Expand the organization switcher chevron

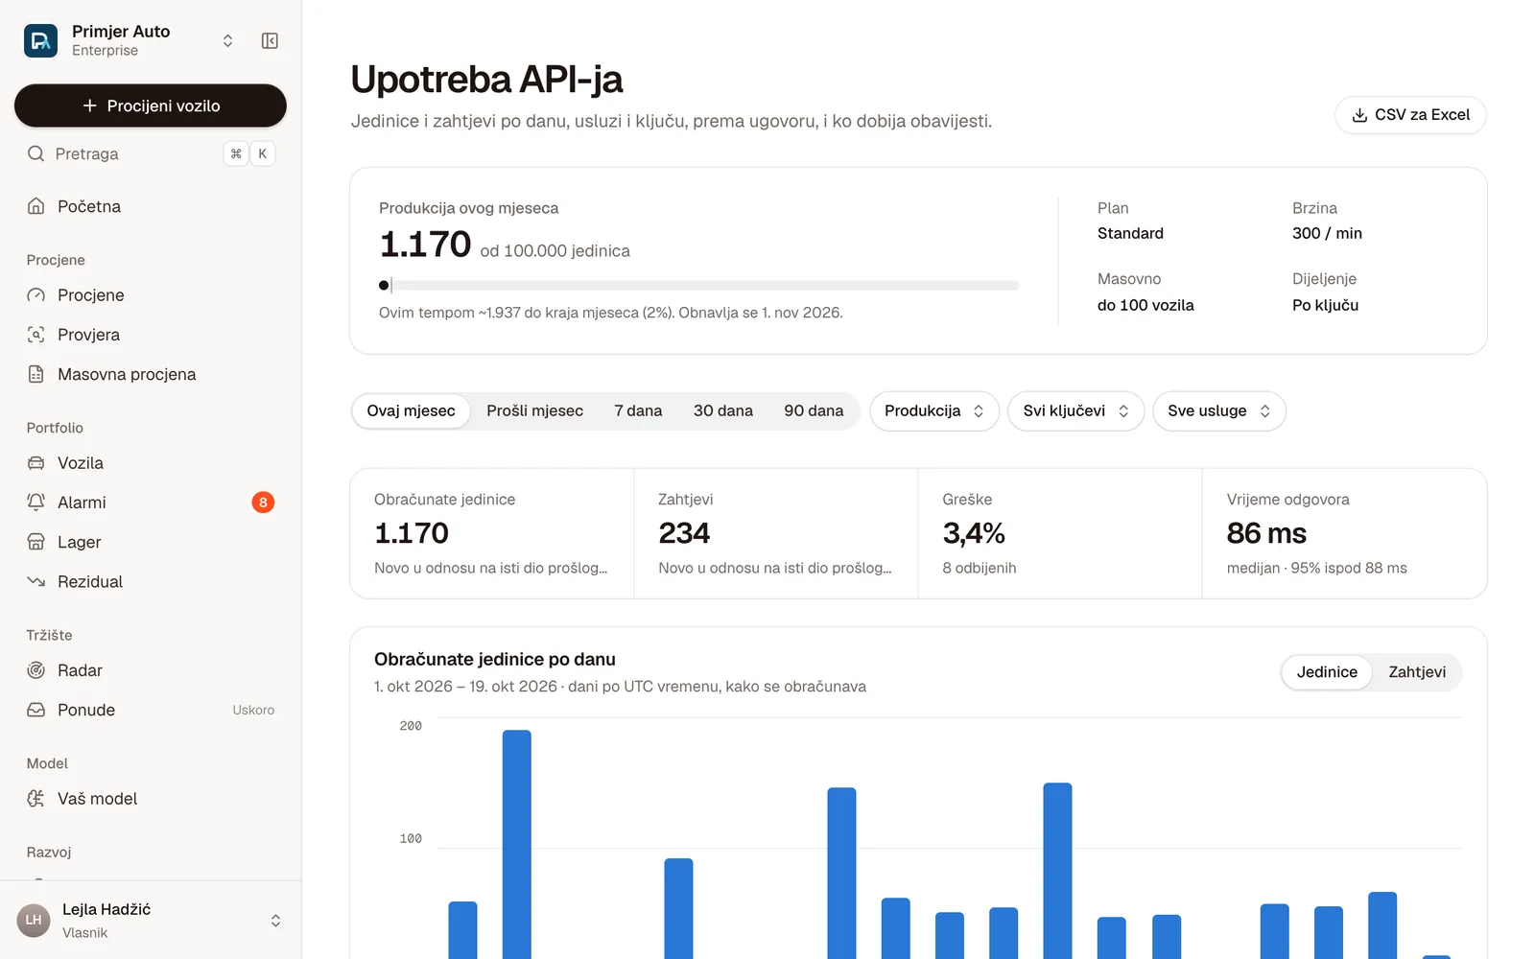pos(227,40)
